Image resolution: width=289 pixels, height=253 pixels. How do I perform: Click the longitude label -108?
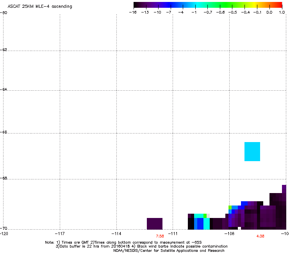click(229, 234)
